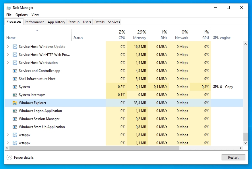
Task: Sort by the GPU engine column header
Action: click(x=227, y=35)
